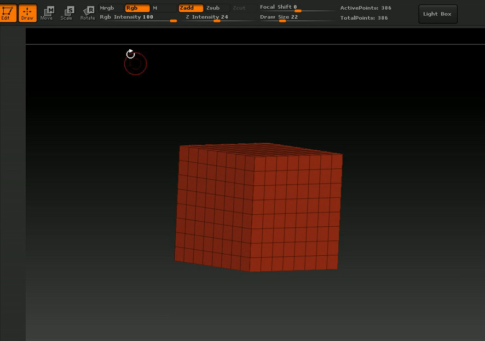Adjust the Draw Size slider
This screenshot has height=341, width=485.
pos(297,17)
